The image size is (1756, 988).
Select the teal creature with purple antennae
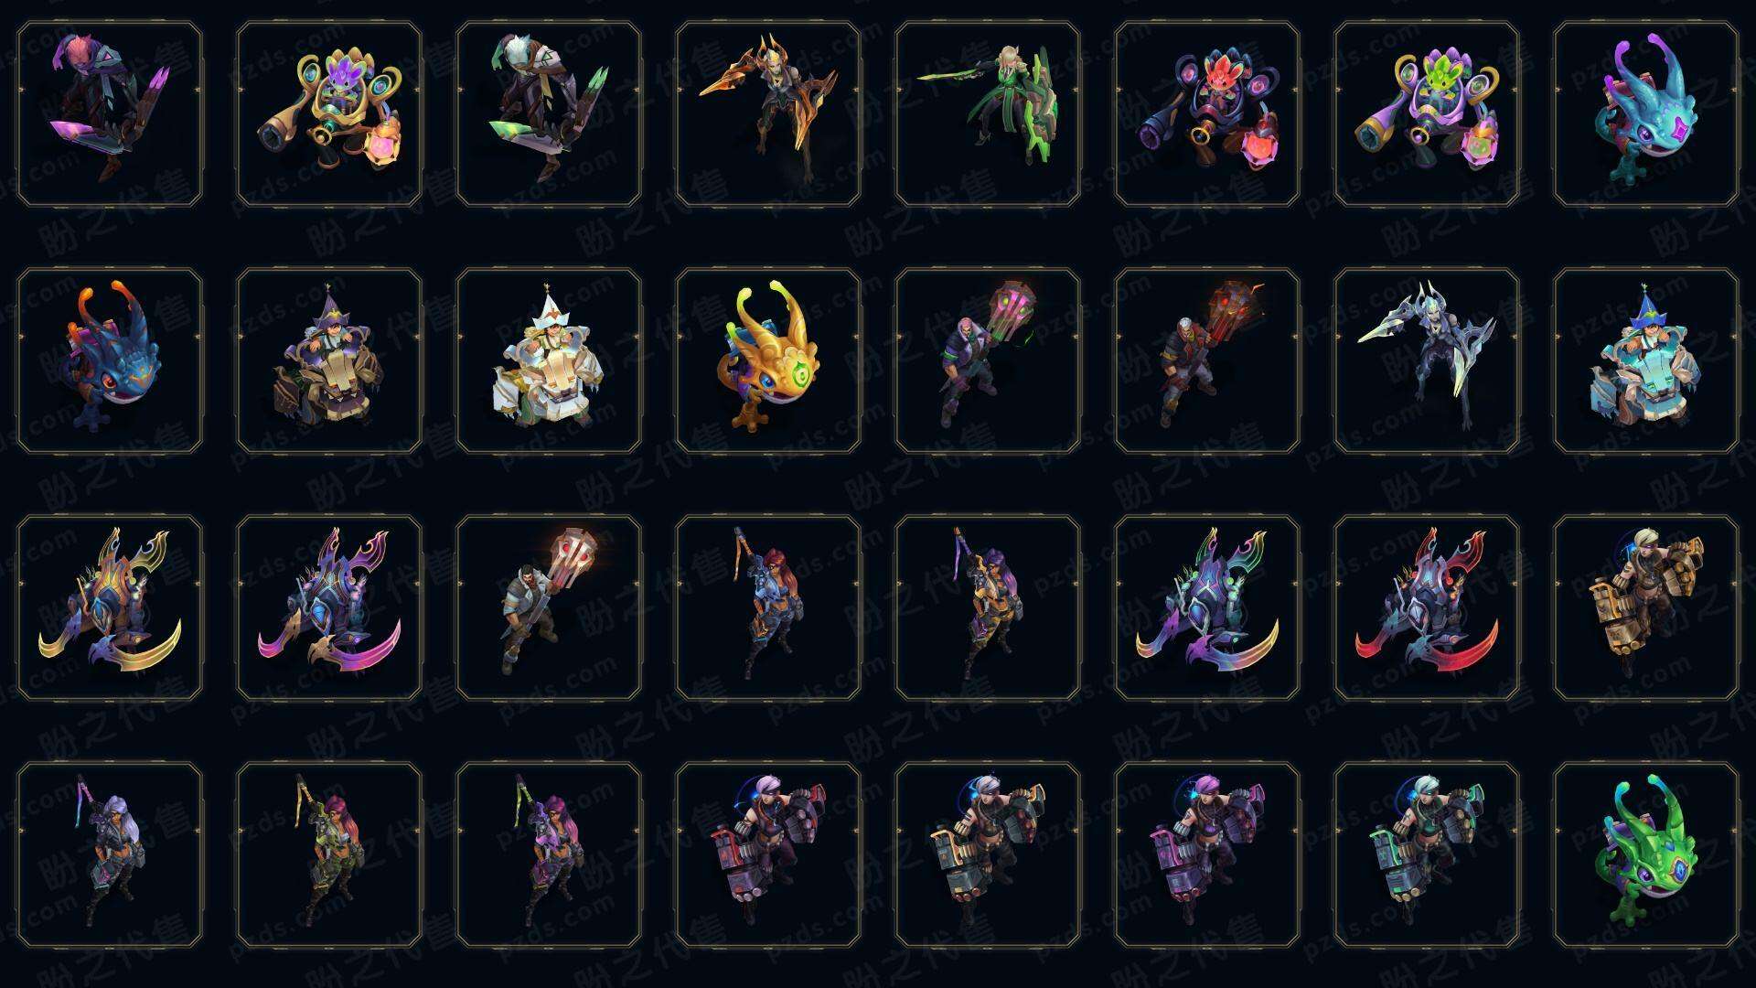[x=1646, y=114]
